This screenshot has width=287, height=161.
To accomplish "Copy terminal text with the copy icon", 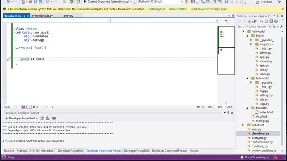I will point(42,118).
